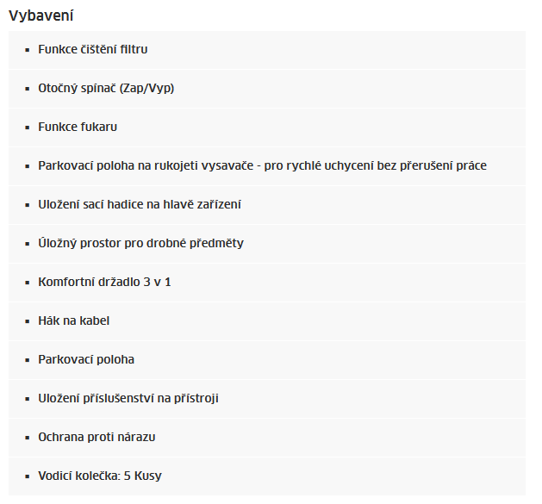The width and height of the screenshot is (542, 504).
Task: Click the bullet before Vodicí kolečka
Action: tap(28, 476)
